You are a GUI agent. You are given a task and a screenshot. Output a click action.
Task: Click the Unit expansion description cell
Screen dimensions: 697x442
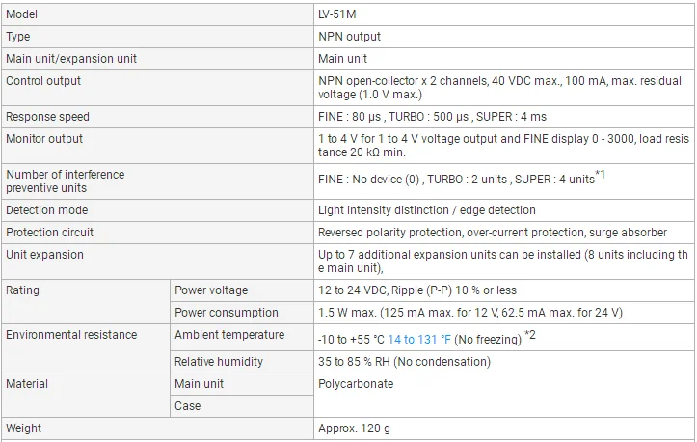point(503,262)
